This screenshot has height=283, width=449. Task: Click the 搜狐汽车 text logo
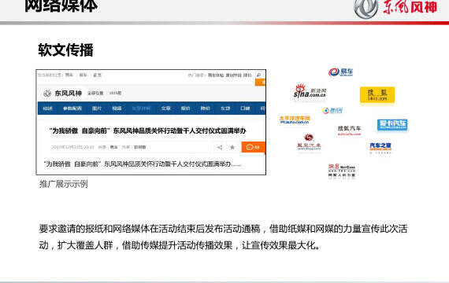[349, 130]
